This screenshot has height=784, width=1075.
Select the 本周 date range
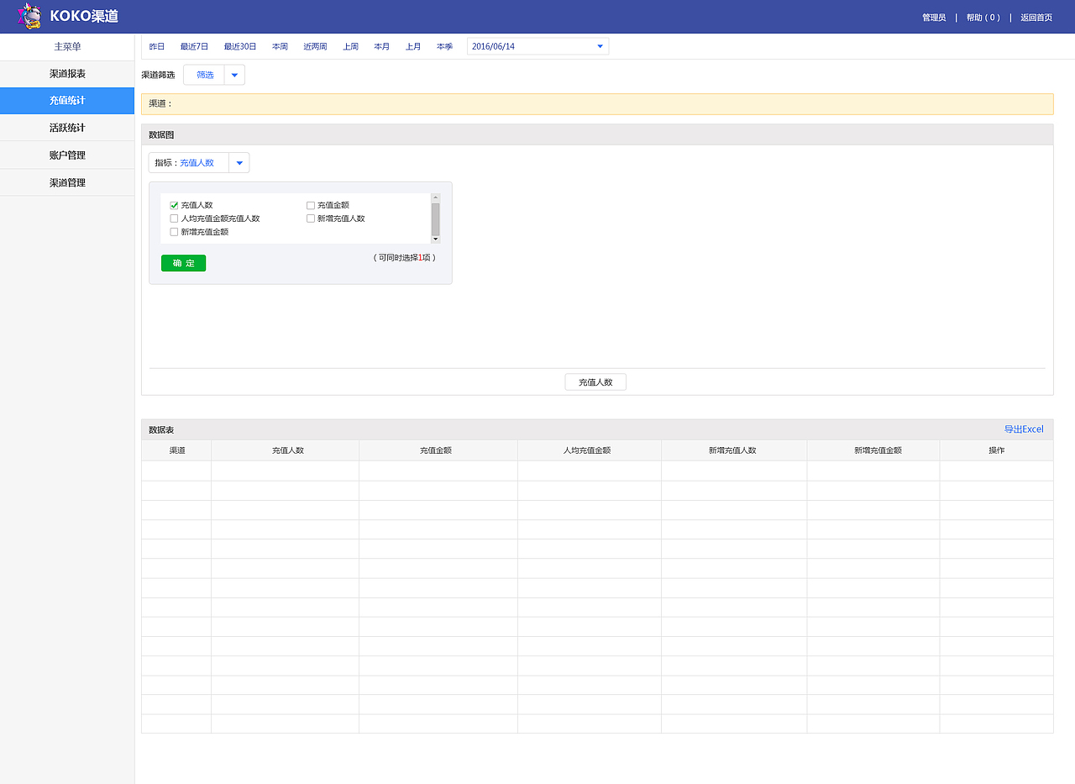click(x=280, y=47)
